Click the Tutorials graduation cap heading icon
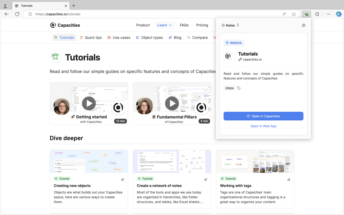This screenshot has width=344, height=215. coord(55,57)
